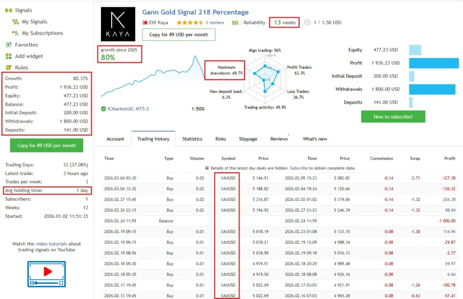The width and height of the screenshot is (463, 299).
Task: Click the Withdrawals 1 800.00 USD bar
Action: [x=432, y=89]
